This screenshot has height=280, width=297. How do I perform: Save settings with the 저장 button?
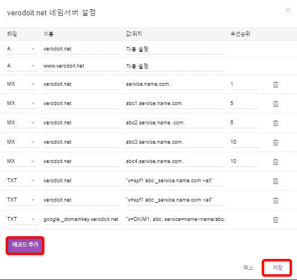click(277, 268)
